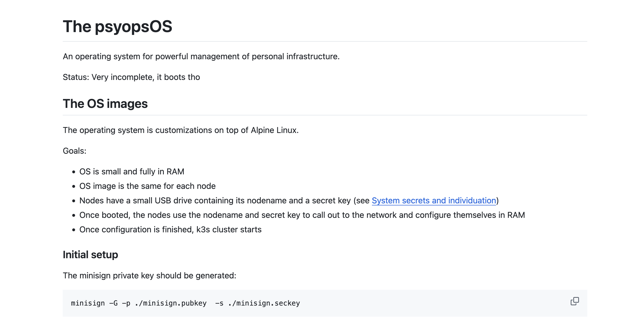Select the minisign command inside the code block

point(186,303)
